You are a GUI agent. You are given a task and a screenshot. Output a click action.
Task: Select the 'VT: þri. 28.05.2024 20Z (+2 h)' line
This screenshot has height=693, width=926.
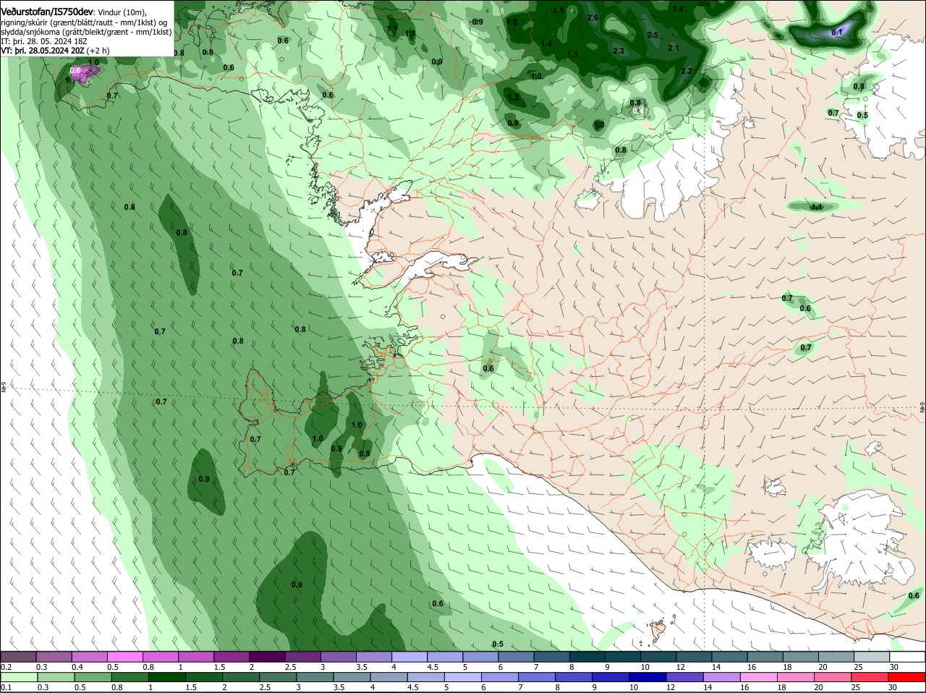[x=56, y=51]
